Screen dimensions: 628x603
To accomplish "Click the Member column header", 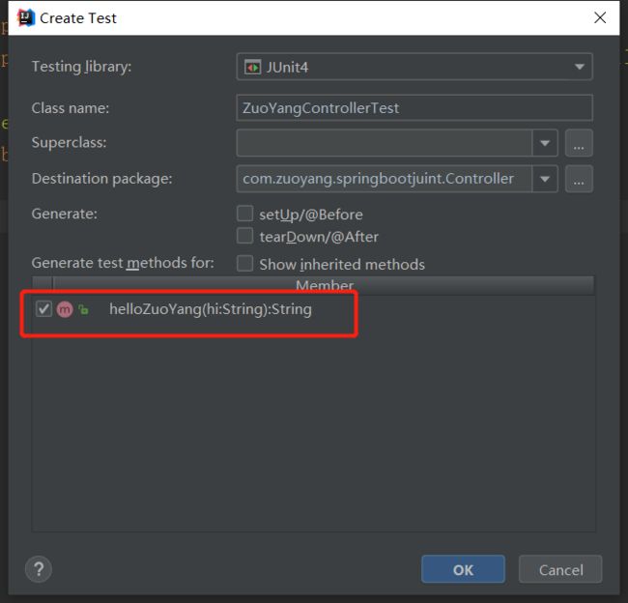I will (324, 286).
